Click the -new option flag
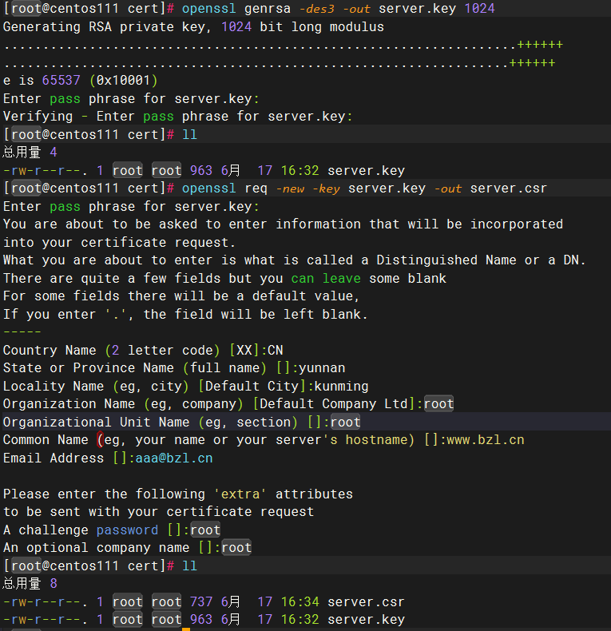The image size is (611, 631). (291, 189)
